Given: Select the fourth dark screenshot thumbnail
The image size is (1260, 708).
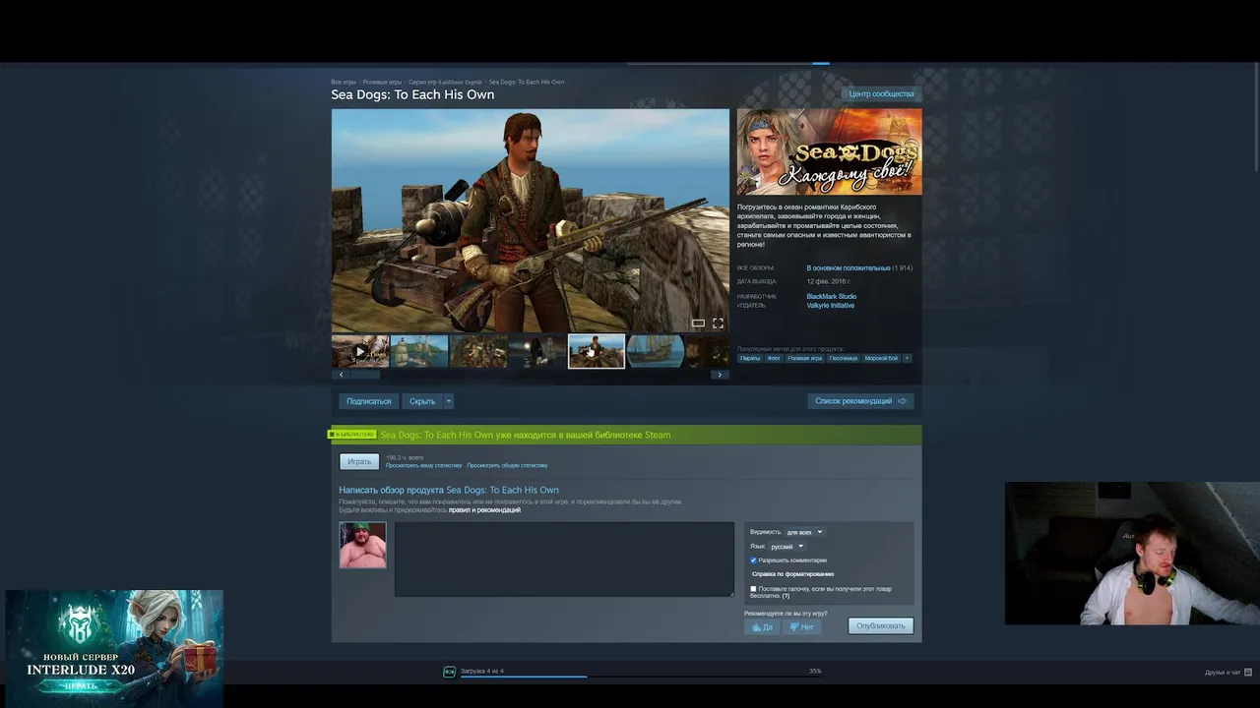Looking at the screenshot, I should point(537,351).
